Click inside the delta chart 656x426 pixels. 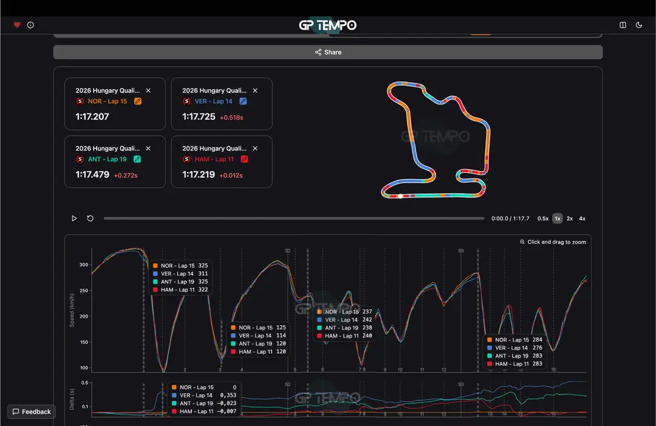click(339, 399)
